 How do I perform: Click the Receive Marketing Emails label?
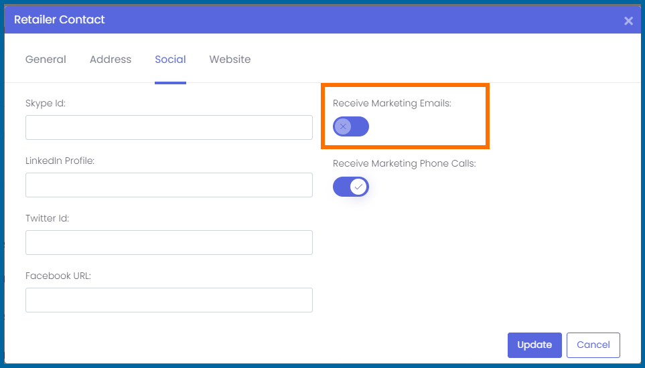coord(392,104)
